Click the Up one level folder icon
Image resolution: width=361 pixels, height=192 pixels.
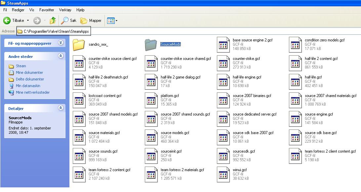[x=53, y=21]
